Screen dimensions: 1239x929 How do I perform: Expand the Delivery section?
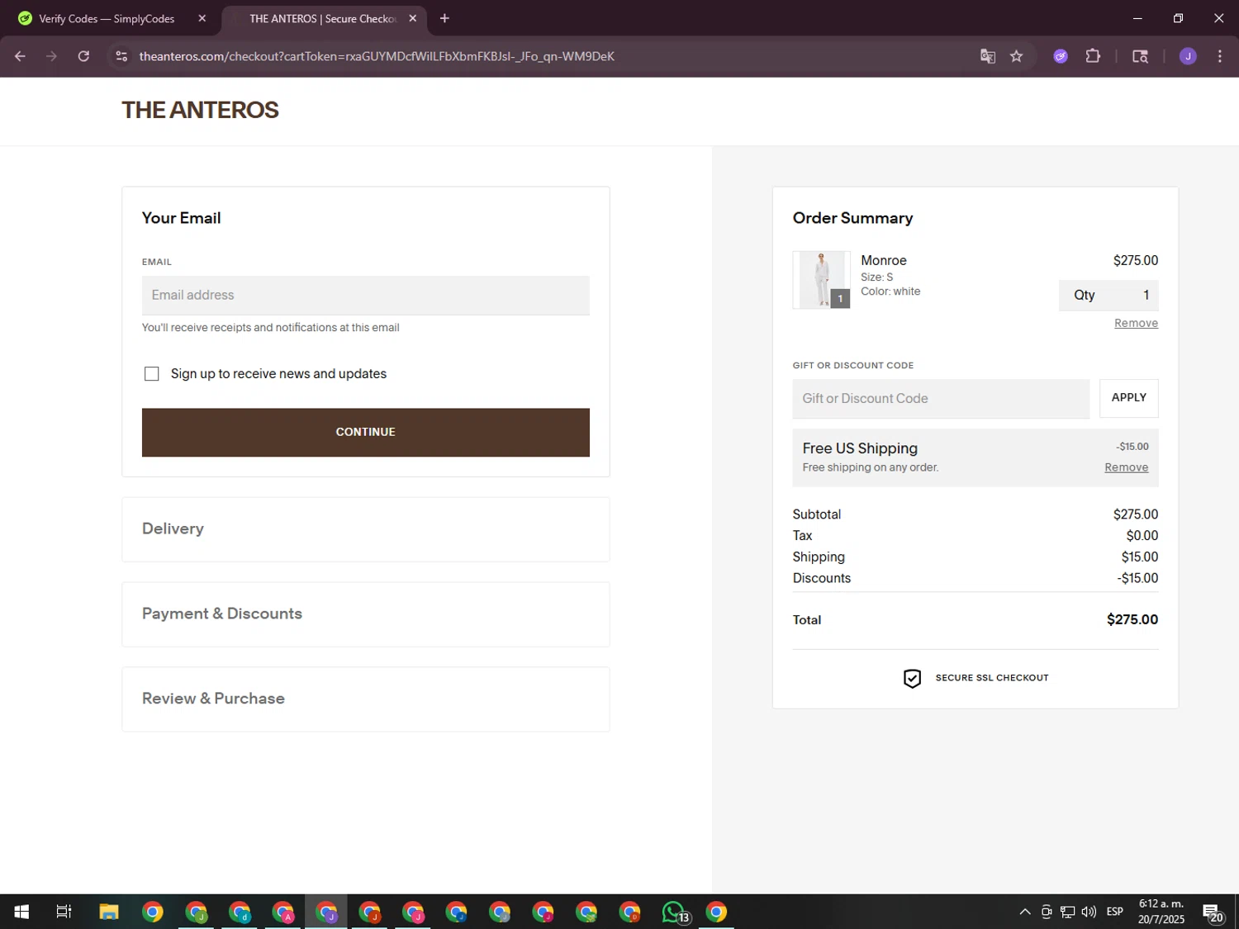[365, 529]
